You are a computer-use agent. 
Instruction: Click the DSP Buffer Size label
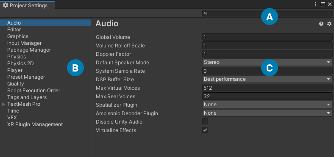(x=115, y=80)
